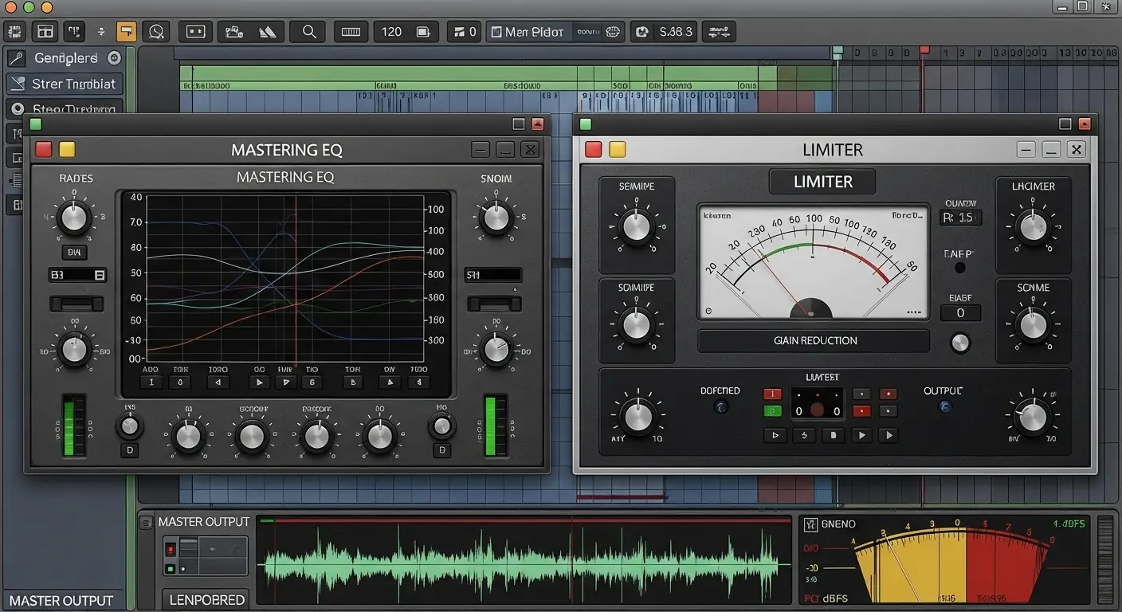Open the BW box under RADES knob
The image size is (1122, 612).
[x=74, y=253]
